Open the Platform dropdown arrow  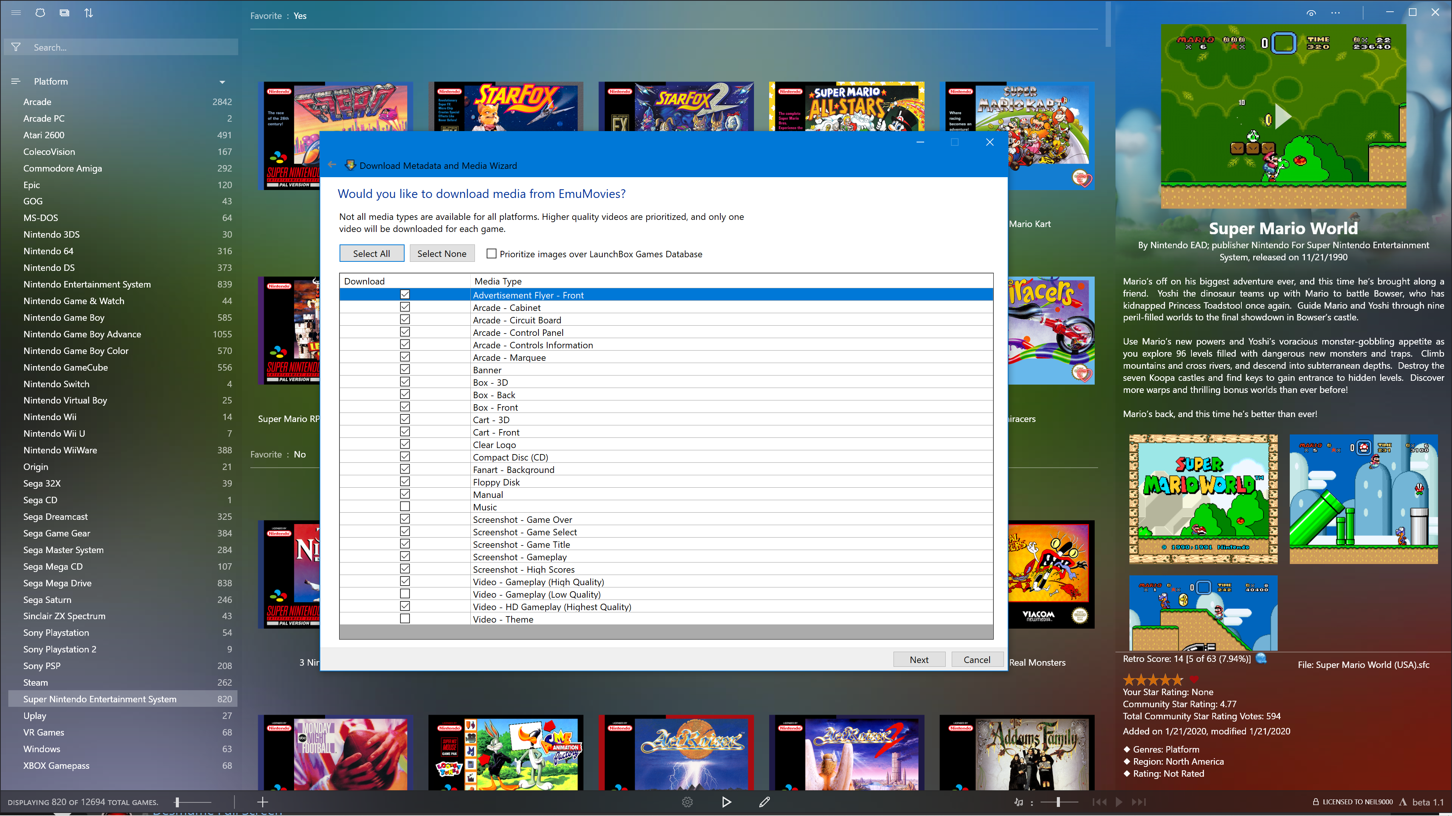(222, 82)
